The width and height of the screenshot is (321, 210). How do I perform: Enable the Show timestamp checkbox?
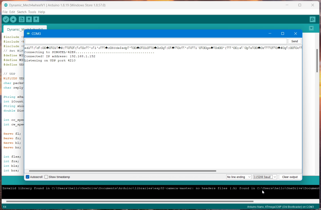click(46, 177)
